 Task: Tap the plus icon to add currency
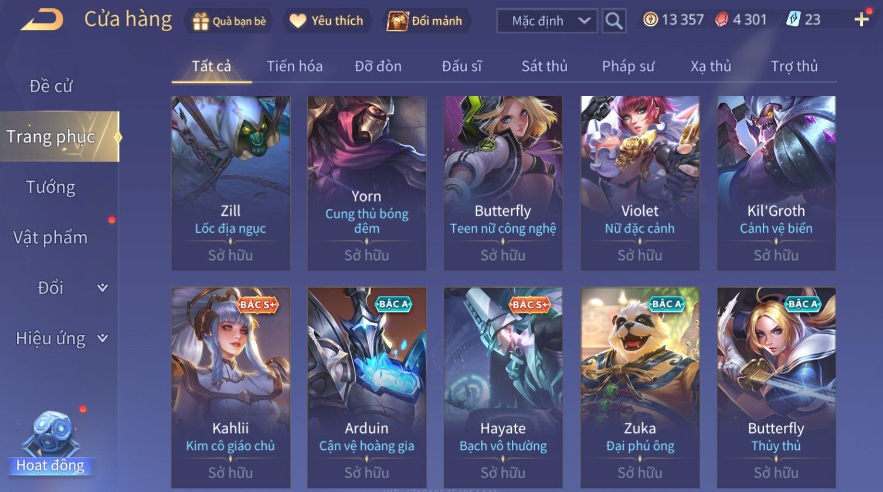861,20
